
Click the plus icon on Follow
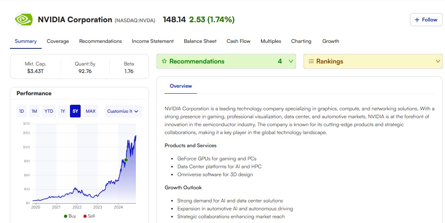[x=417, y=20]
